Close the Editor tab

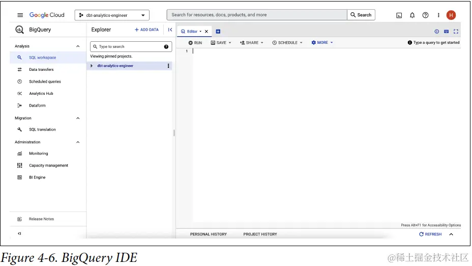click(x=206, y=32)
